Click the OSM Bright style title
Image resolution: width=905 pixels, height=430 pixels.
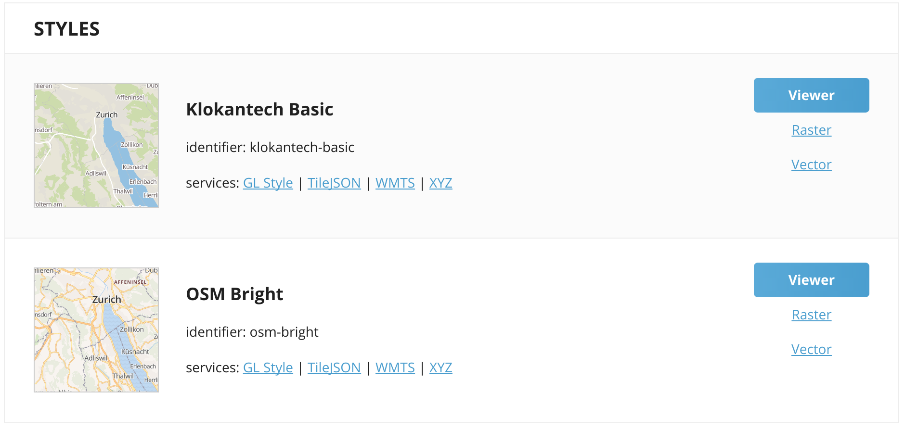[x=234, y=294]
